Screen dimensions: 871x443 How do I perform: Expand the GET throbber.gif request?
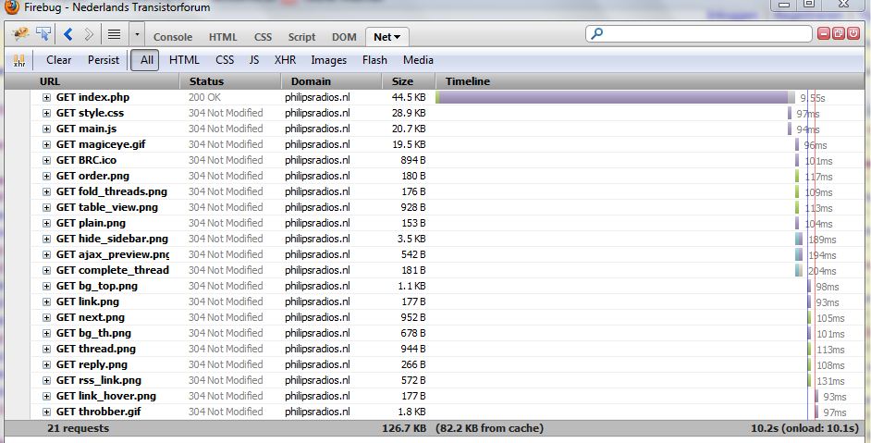click(46, 412)
